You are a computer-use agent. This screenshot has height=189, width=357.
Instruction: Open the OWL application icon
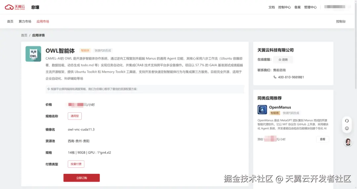point(33,54)
